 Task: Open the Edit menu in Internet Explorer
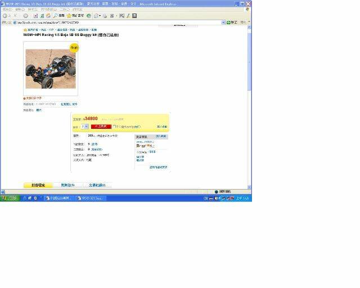(20, 10)
